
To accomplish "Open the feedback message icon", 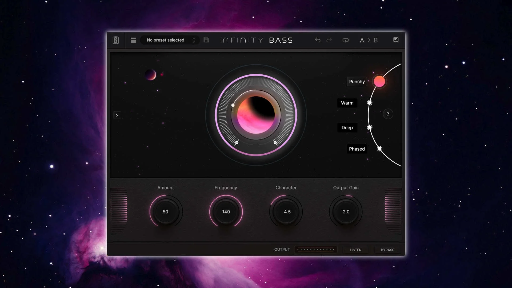I will 396,40.
